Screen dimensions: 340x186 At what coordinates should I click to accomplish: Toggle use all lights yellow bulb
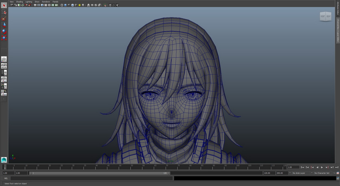pyautogui.click(x=79, y=5)
